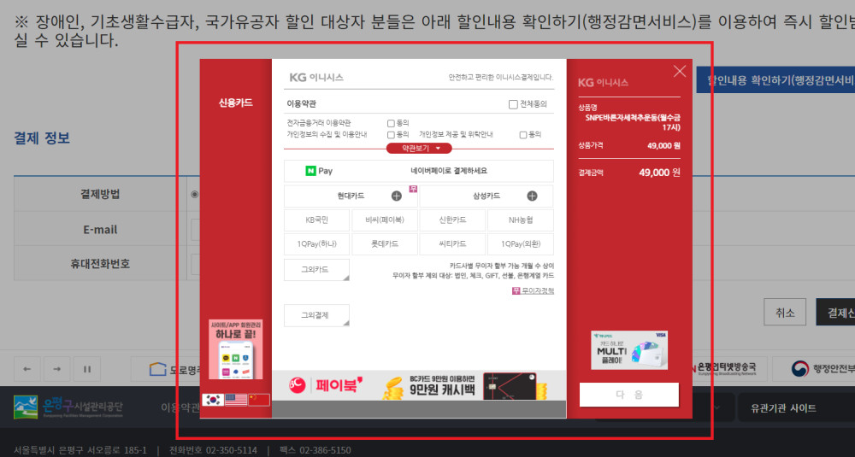Click the plus icon next to 현대카드
The image size is (855, 457).
[x=397, y=196]
